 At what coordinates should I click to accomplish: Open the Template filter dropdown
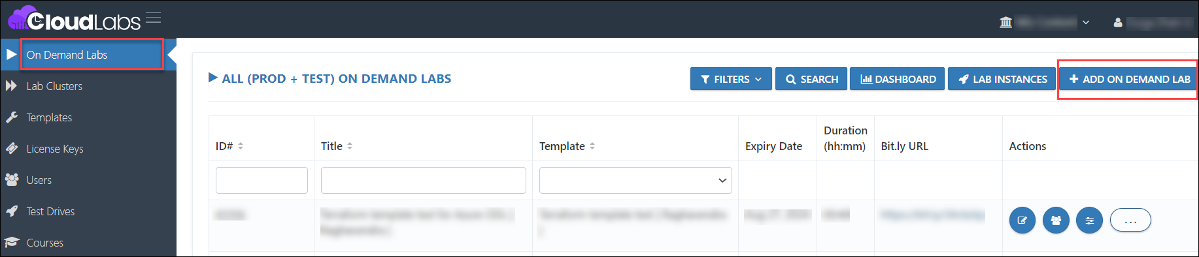[635, 181]
